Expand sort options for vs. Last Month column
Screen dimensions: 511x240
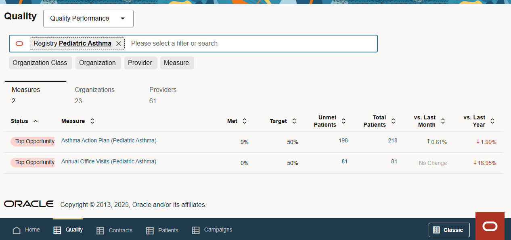[443, 121]
